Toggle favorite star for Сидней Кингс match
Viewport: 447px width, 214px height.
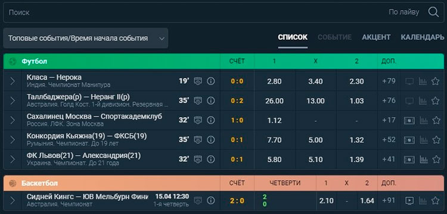pyautogui.click(x=435, y=201)
